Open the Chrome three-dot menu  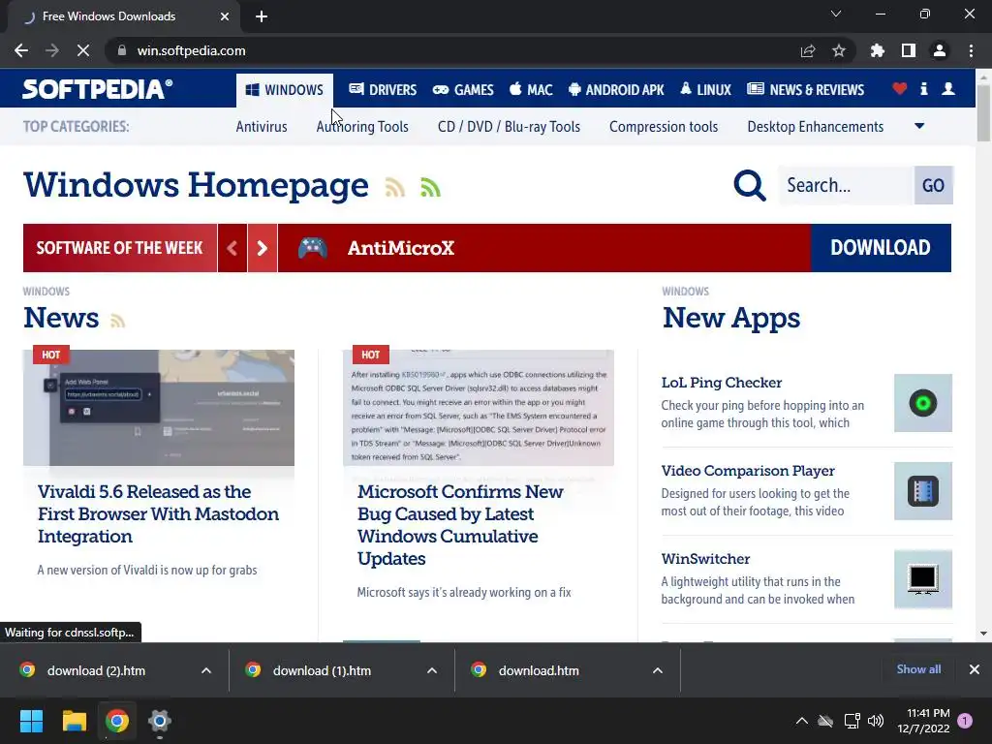pos(971,50)
